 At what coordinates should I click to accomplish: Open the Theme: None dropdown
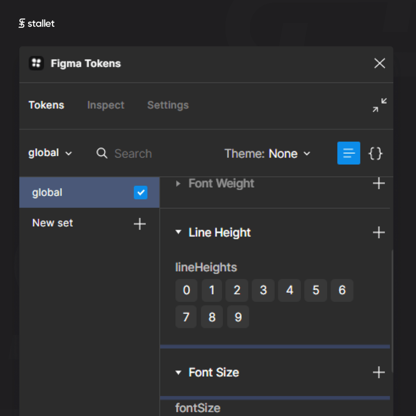(x=267, y=154)
